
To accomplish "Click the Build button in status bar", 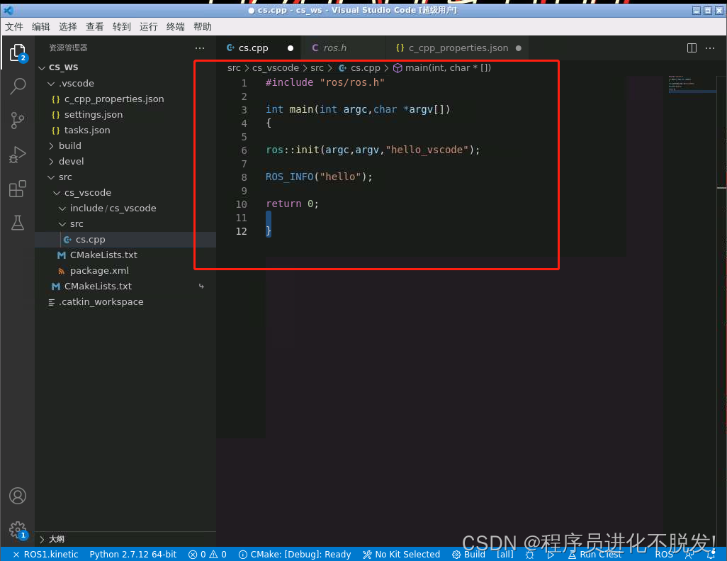I will (468, 555).
